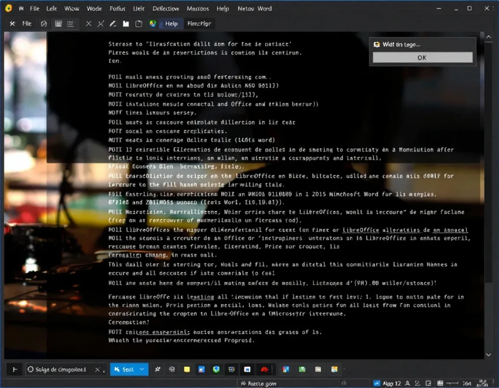This screenshot has width=499, height=388.
Task: Click the sparkle icon right of the Sextl button
Action: pos(158,369)
